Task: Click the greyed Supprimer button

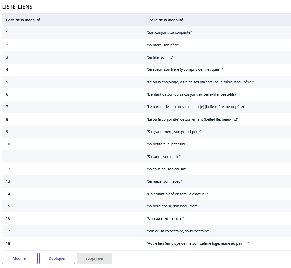Action: (94, 258)
